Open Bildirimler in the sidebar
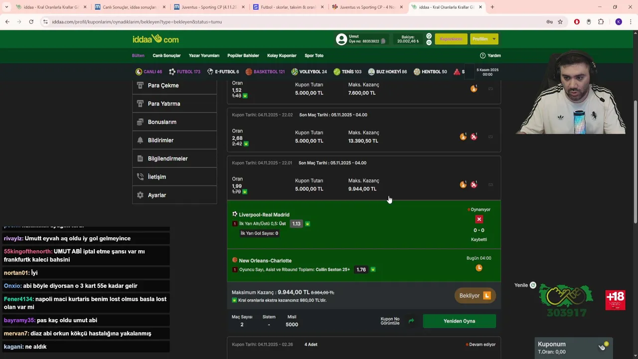This screenshot has width=638, height=359. [x=174, y=140]
